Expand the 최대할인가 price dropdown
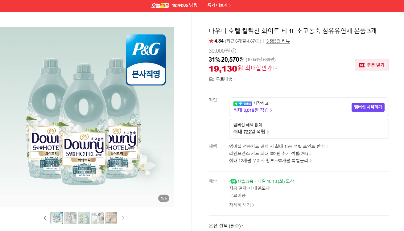404x231 pixels. 276,68
